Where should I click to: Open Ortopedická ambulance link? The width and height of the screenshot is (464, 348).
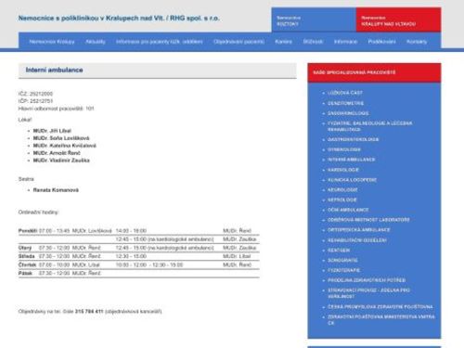359,230
